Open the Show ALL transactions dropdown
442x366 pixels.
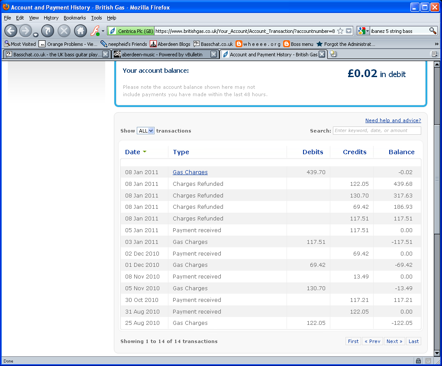click(145, 130)
